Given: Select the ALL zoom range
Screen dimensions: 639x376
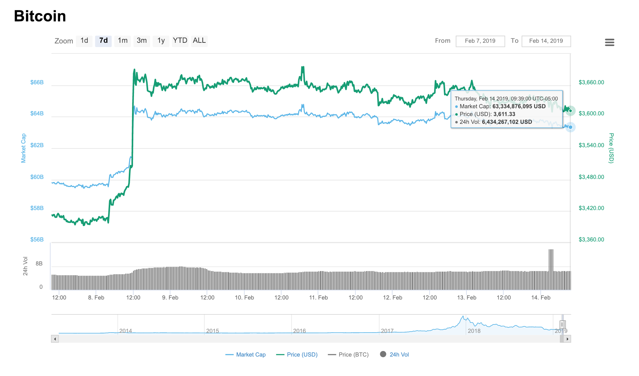Looking at the screenshot, I should 199,41.
